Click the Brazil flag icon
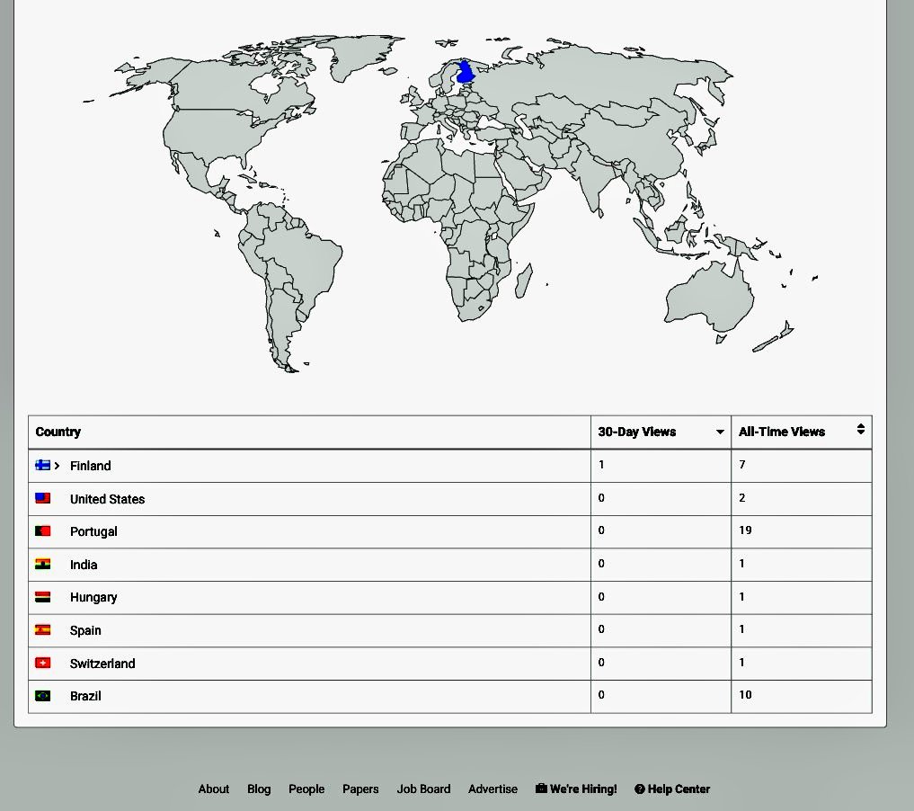This screenshot has width=914, height=811. [x=42, y=696]
